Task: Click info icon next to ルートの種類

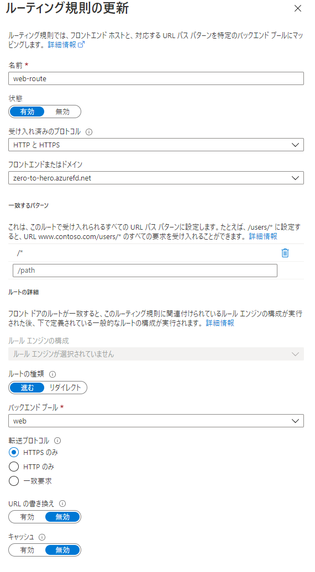Action: 53,374
